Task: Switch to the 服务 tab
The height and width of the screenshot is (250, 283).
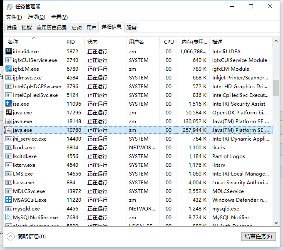Action: point(131,27)
